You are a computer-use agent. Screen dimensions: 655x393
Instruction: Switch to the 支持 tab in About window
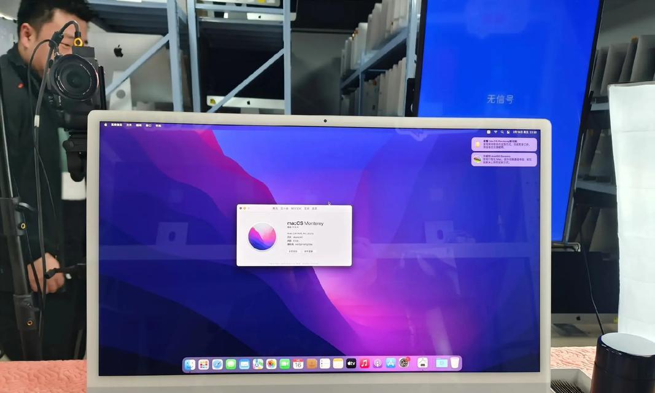tap(306, 208)
